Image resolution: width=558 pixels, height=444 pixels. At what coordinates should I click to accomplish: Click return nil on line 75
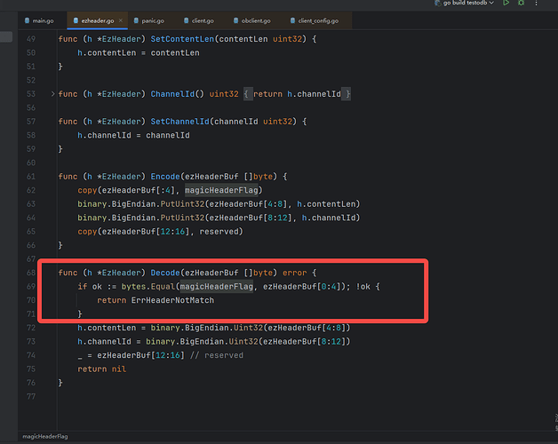tap(102, 369)
